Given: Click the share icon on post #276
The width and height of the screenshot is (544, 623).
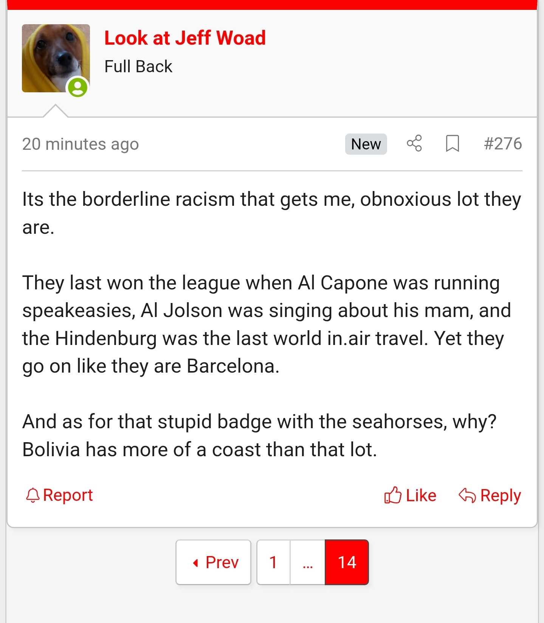Looking at the screenshot, I should pos(414,144).
